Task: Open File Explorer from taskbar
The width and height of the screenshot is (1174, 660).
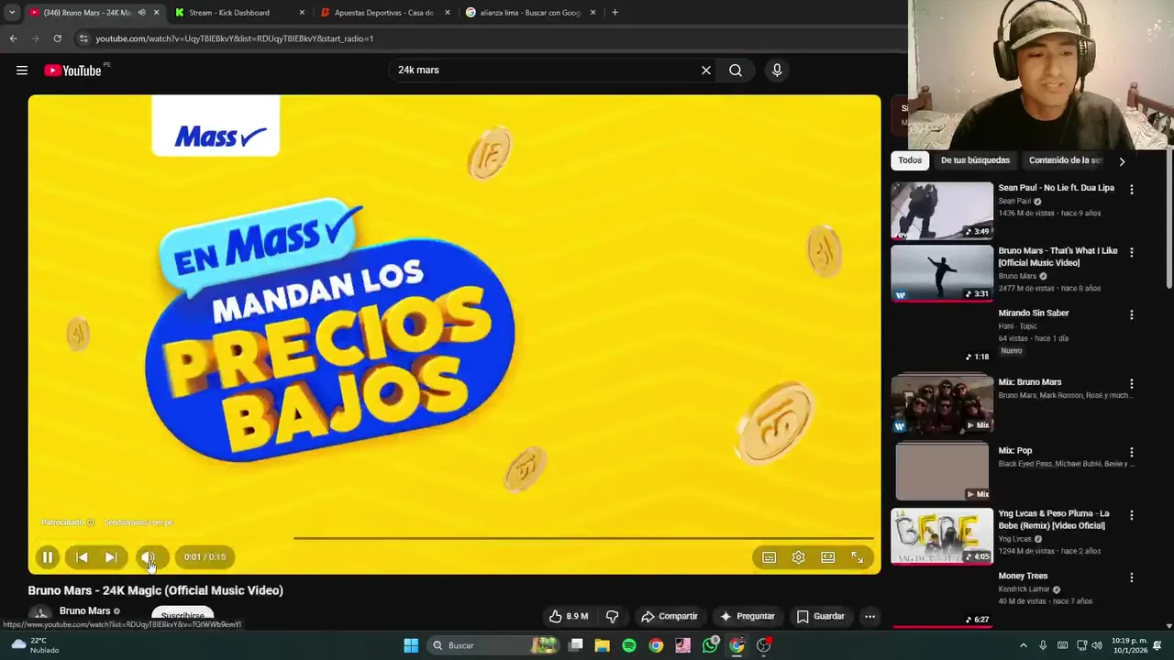Action: (602, 645)
